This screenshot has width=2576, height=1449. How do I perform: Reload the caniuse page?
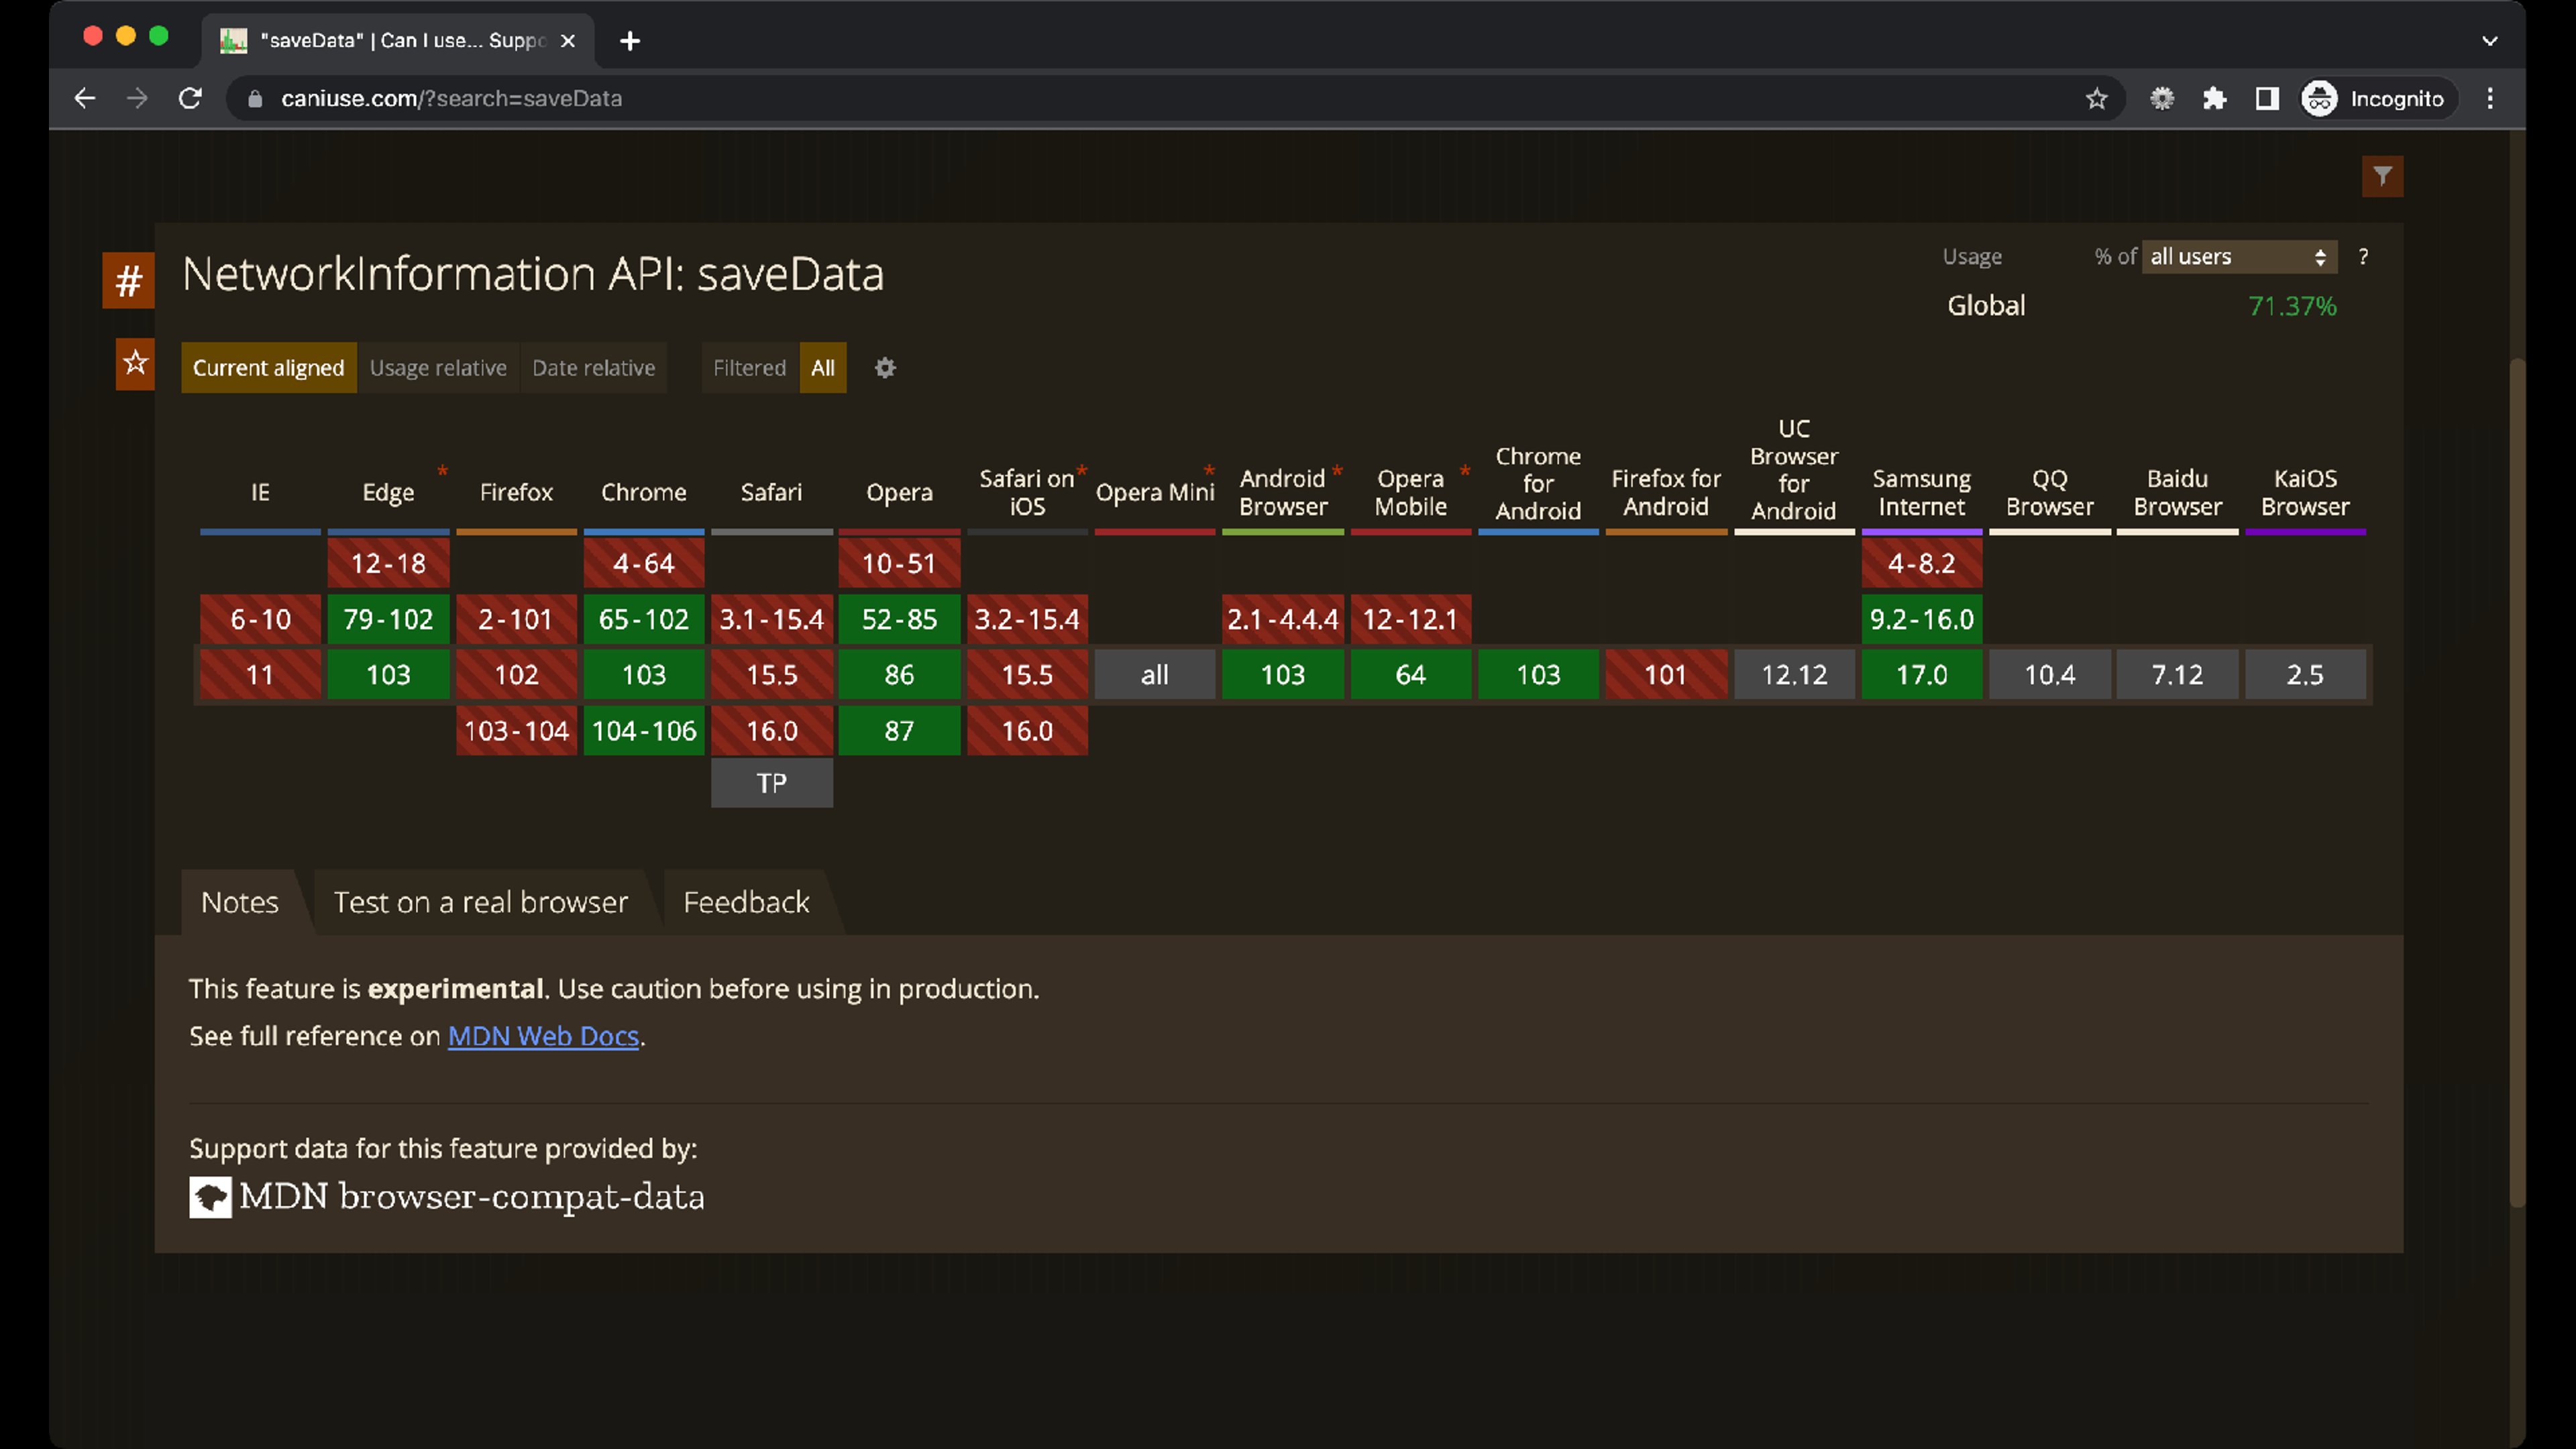click(190, 98)
